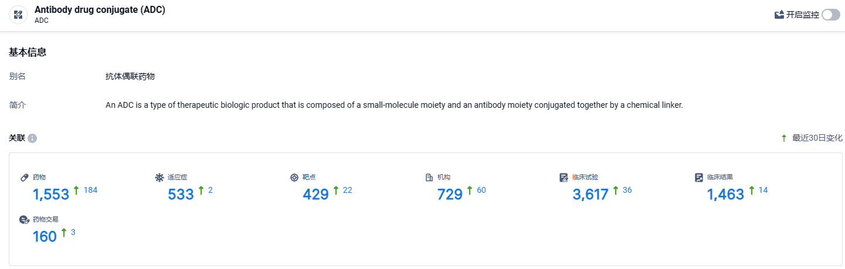The height and width of the screenshot is (269, 845).
Task: Toggle the 开启监控 monitoring switch
Action: point(831,15)
